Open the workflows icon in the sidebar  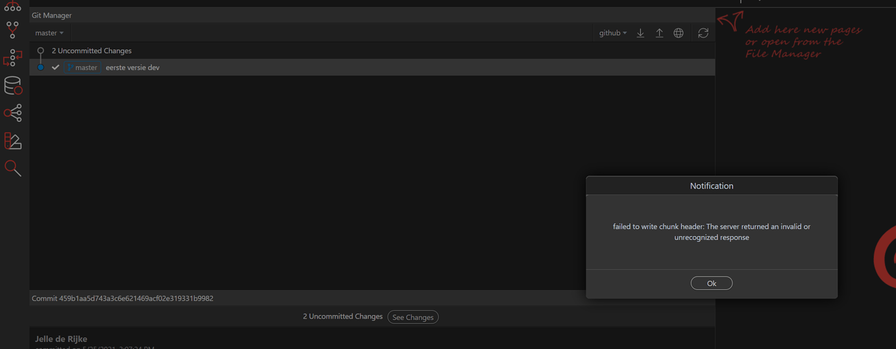(12, 58)
